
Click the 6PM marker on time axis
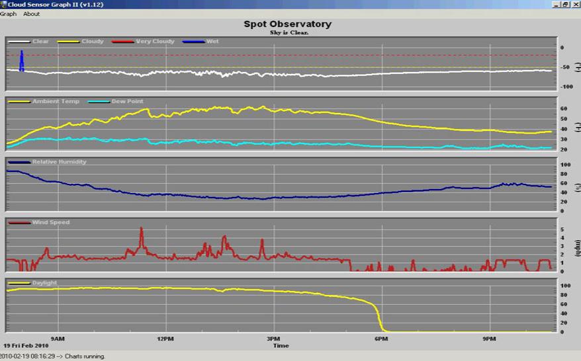point(381,339)
